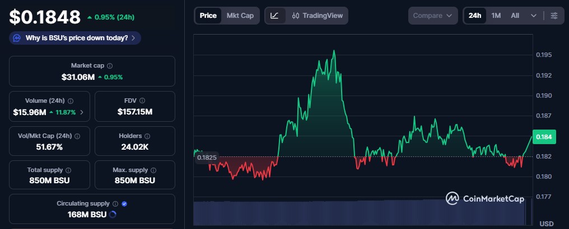Open 'Why is BSU's price down today?'
The image size is (569, 229).
(x=75, y=38)
